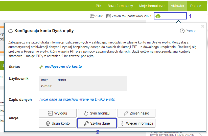
Task: Open the e-file folder icon
Action: click(92, 16)
